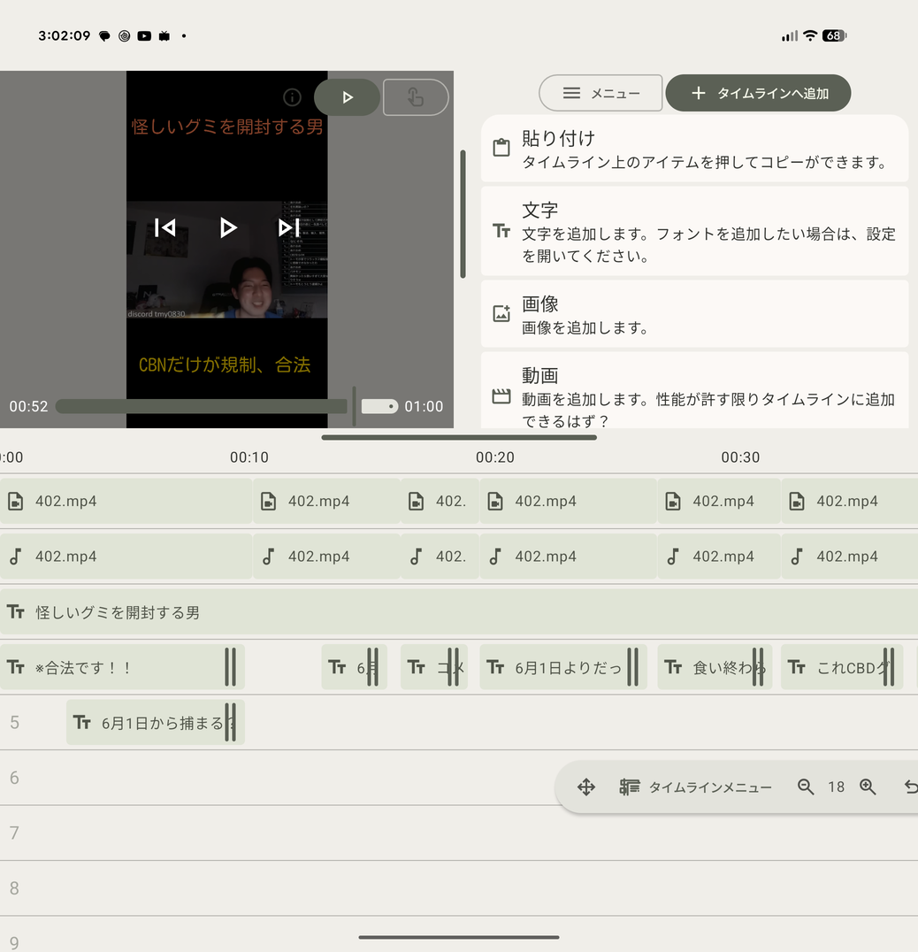
Task: Skip to previous in the video preview
Action: pos(165,227)
